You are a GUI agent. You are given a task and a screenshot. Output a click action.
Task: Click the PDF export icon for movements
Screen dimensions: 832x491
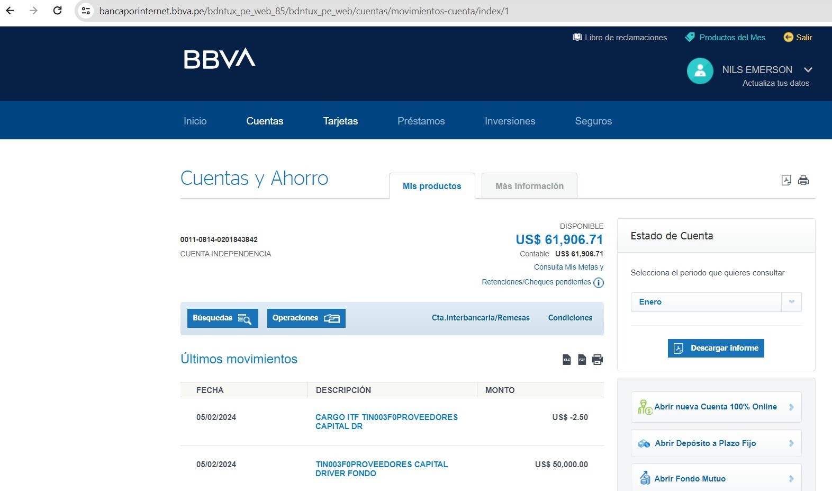(x=582, y=360)
